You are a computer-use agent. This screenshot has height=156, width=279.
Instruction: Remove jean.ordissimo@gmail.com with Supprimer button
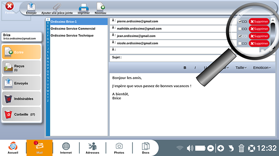coord(259,36)
